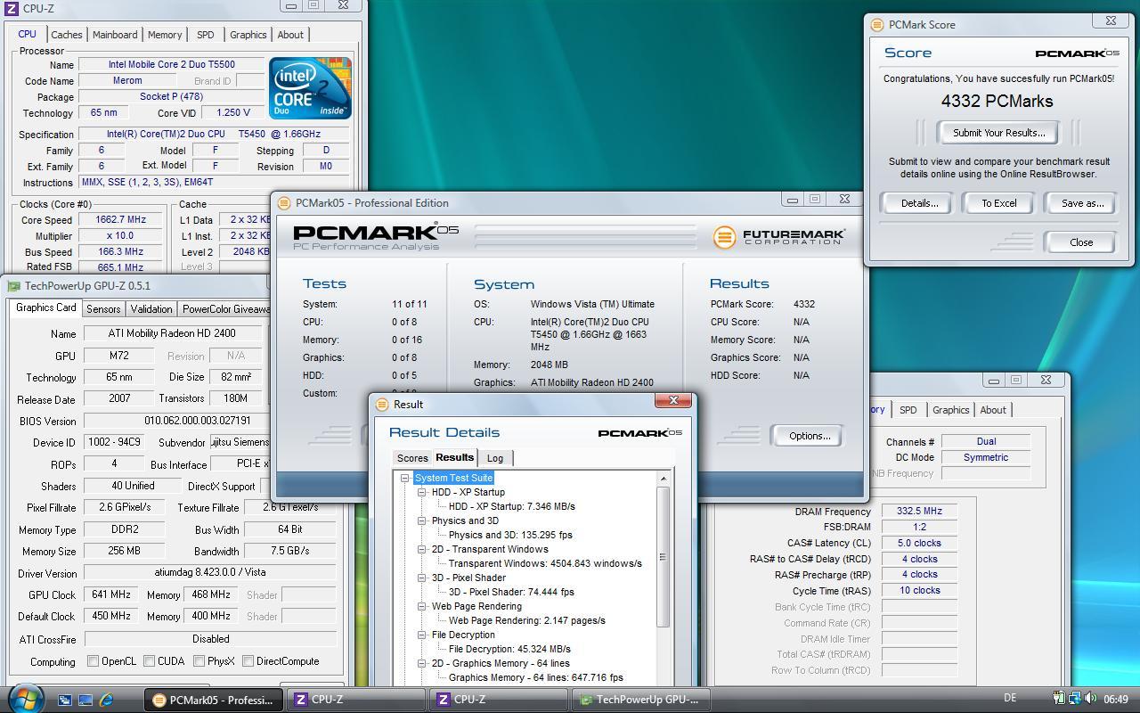The height and width of the screenshot is (713, 1140).
Task: Click GPU-Z title bar icon
Action: 13,286
